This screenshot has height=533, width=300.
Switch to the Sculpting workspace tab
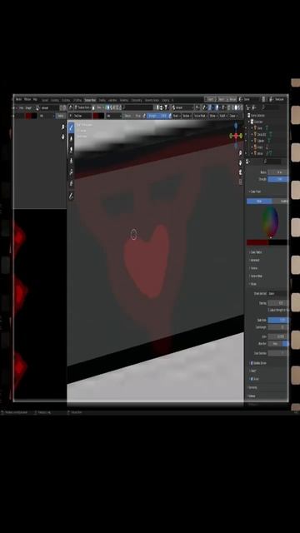point(66,100)
